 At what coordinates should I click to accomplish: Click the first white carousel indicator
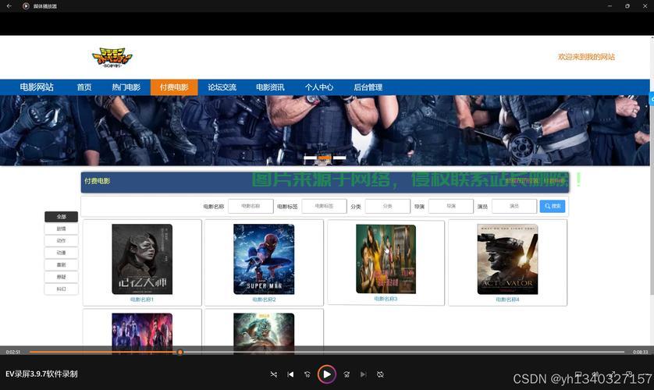[310, 158]
